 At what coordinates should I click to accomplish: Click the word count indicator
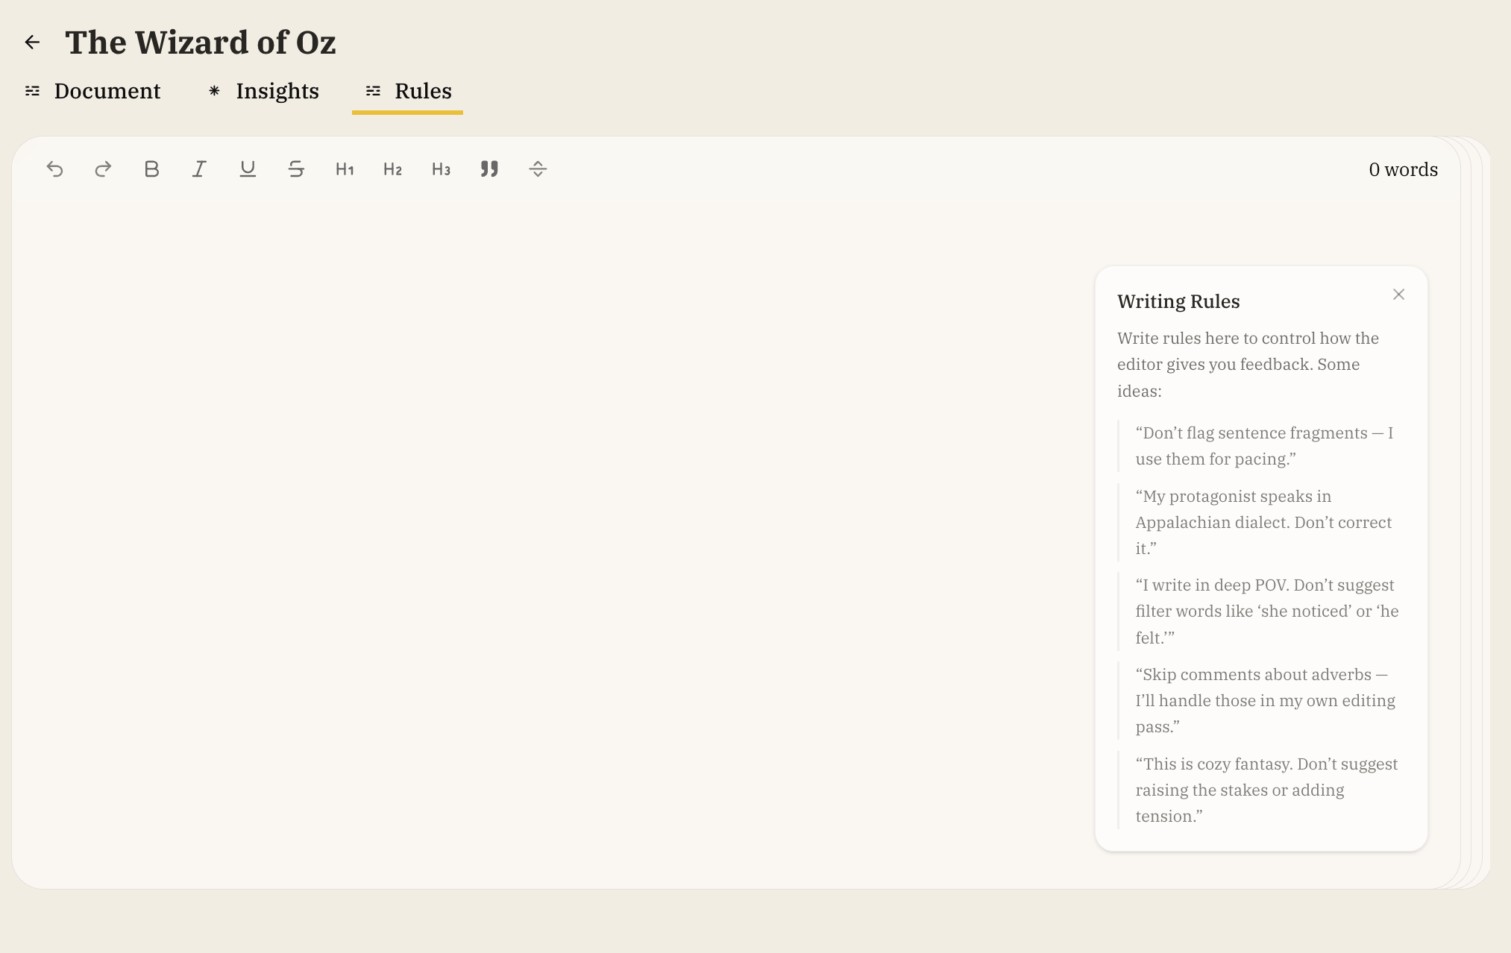coord(1403,170)
